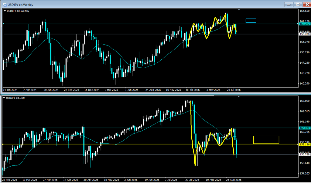
Task: Click the 26 Jul 2026 date on the weekly time axis
Action: tap(234, 90)
